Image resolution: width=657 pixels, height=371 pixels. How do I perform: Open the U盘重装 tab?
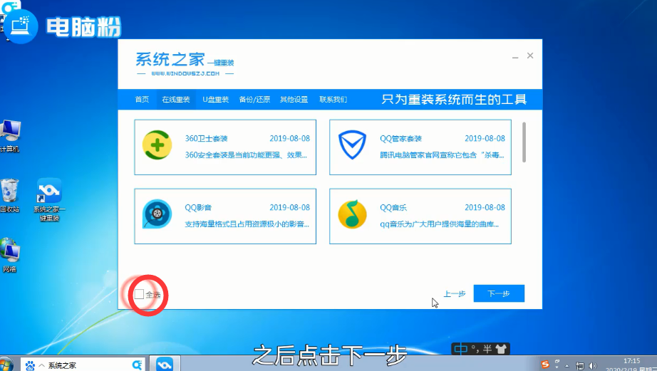coord(216,99)
